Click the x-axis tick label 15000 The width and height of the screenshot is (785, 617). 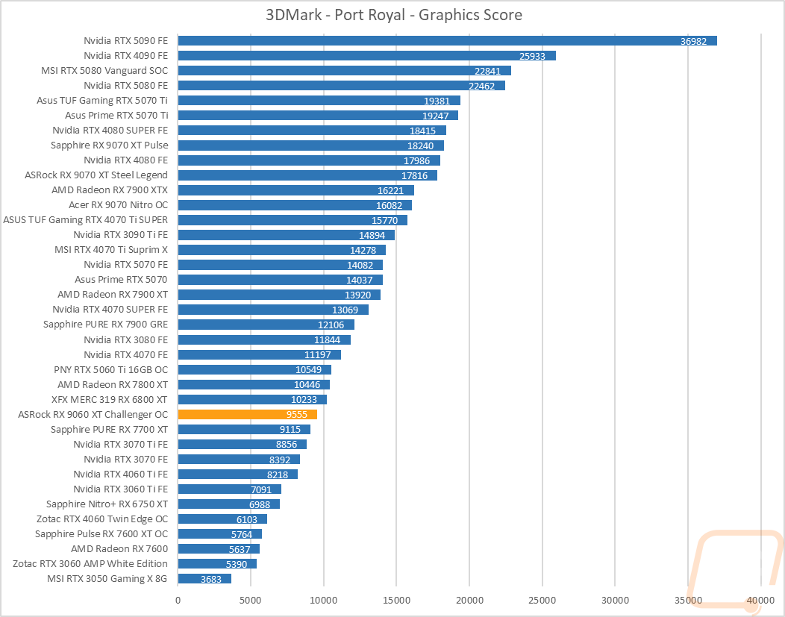tap(396, 601)
